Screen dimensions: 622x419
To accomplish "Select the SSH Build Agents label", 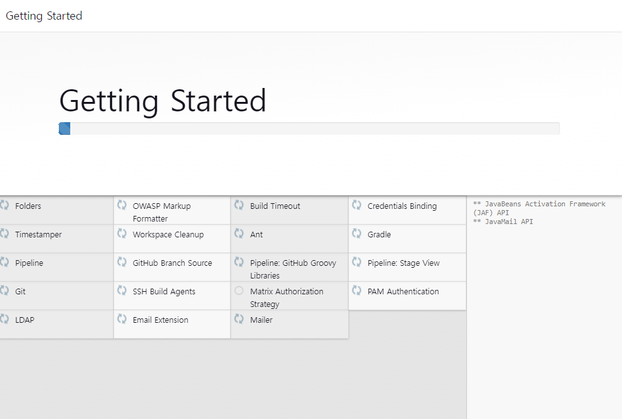I will coord(164,292).
